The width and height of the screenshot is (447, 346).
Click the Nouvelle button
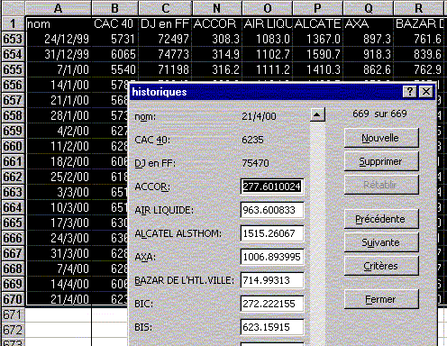click(x=381, y=138)
